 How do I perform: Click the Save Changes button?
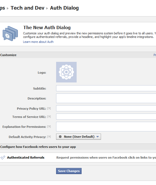coord(69,171)
